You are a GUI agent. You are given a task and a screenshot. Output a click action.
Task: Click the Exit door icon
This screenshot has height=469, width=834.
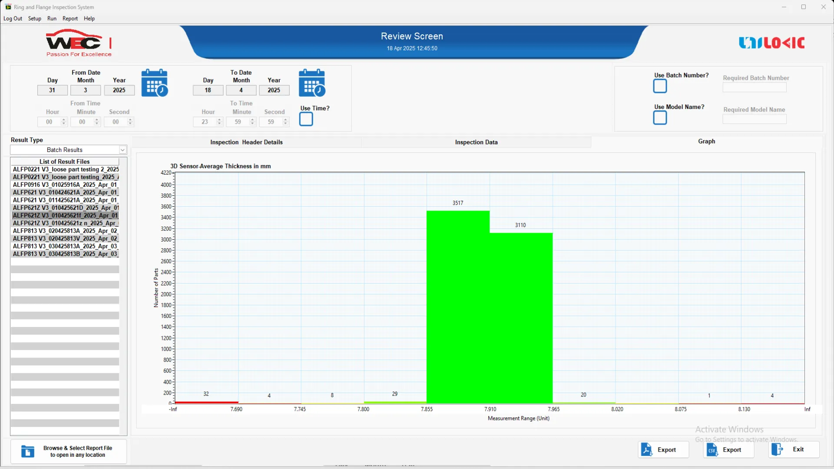777,449
